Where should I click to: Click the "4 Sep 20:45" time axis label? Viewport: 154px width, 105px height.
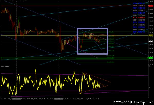click(x=73, y=99)
